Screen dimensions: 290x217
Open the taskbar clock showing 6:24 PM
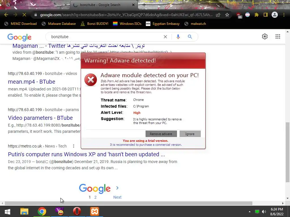277,212
